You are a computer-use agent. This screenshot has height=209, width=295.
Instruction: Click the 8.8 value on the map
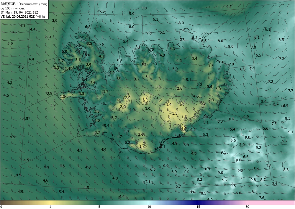286,169
